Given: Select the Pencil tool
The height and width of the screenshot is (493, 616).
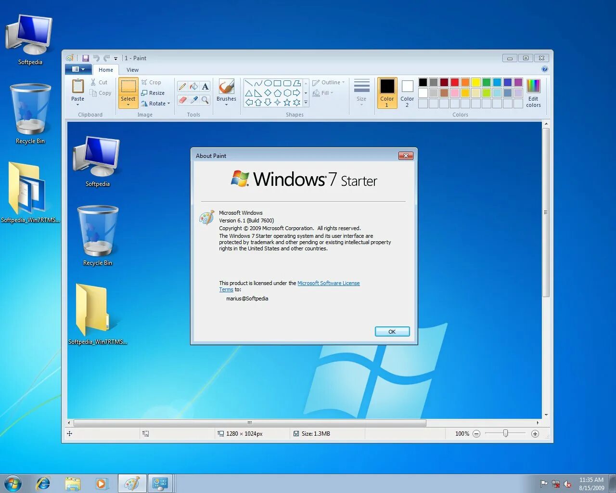Looking at the screenshot, I should coord(182,87).
